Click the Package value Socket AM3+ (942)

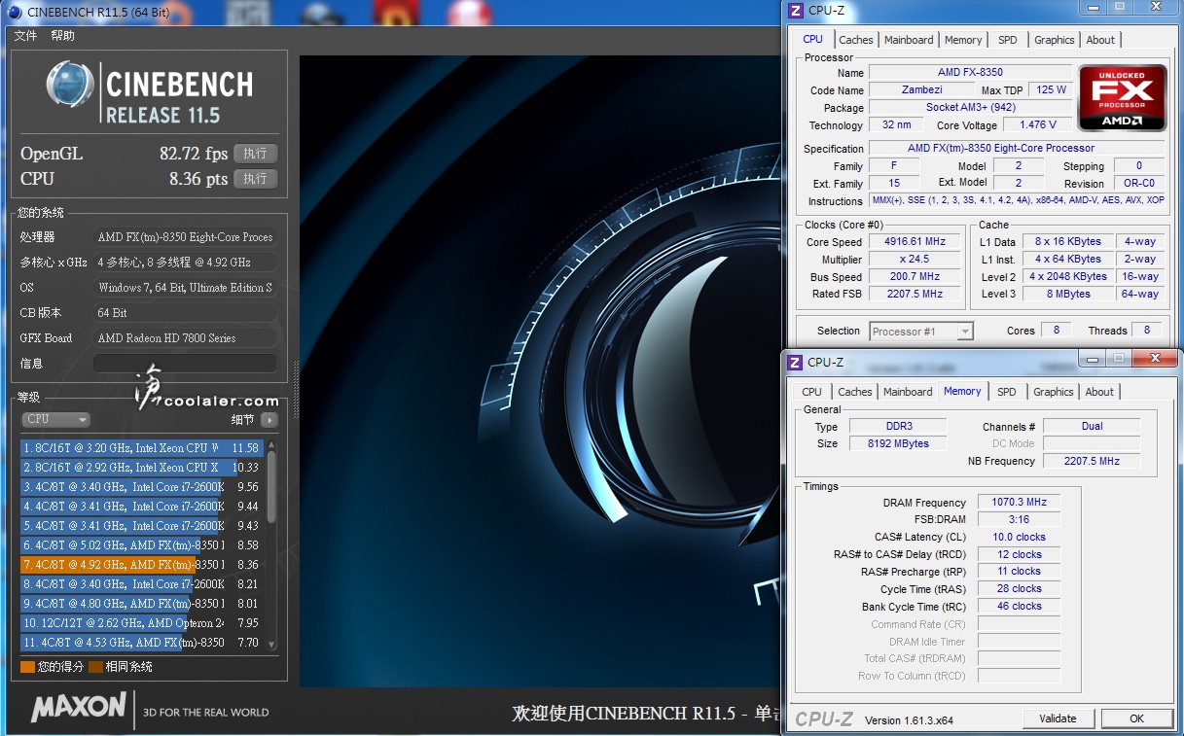tap(970, 107)
